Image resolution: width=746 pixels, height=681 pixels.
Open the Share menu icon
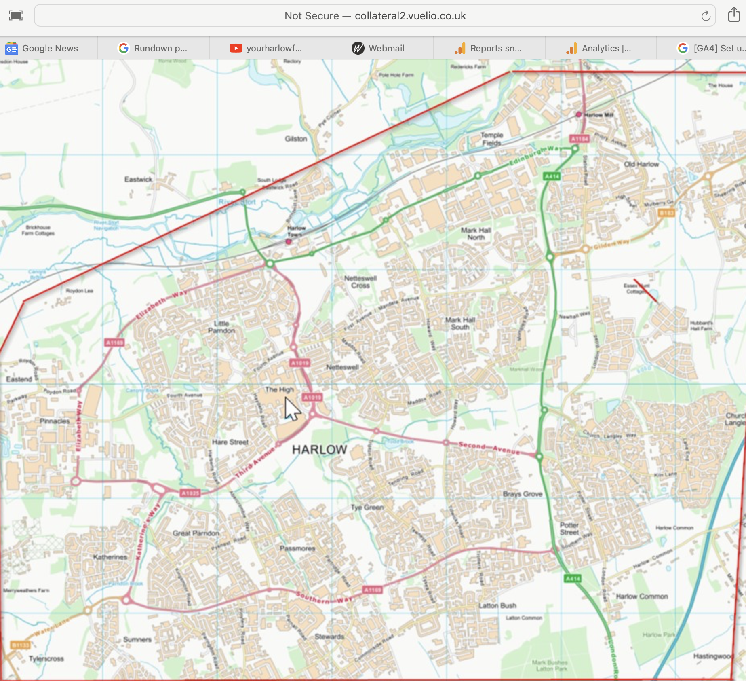click(734, 15)
